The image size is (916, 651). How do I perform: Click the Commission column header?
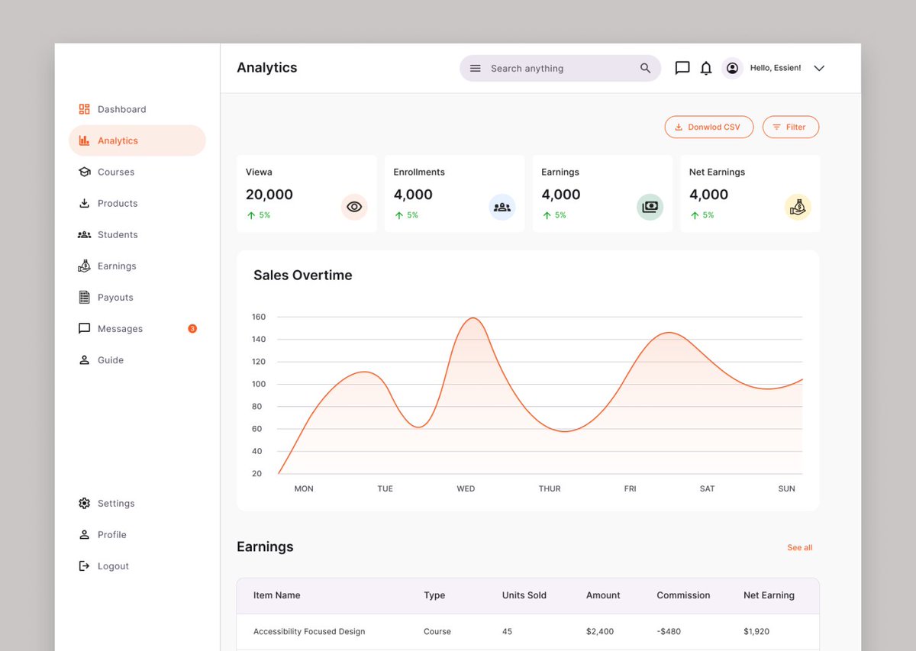tap(683, 595)
